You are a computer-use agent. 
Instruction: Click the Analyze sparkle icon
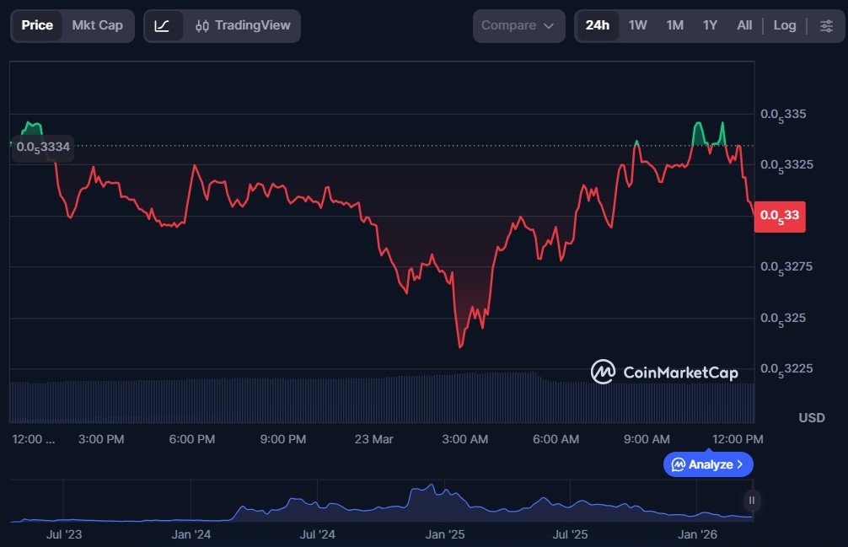[679, 464]
